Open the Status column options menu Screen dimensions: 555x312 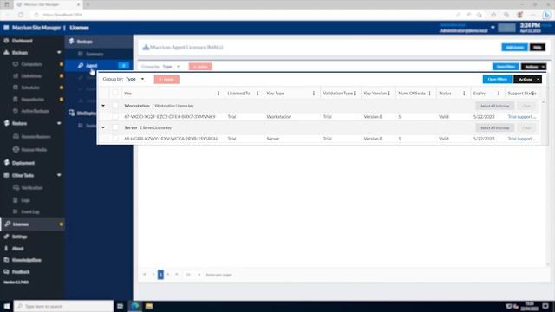[x=464, y=94]
